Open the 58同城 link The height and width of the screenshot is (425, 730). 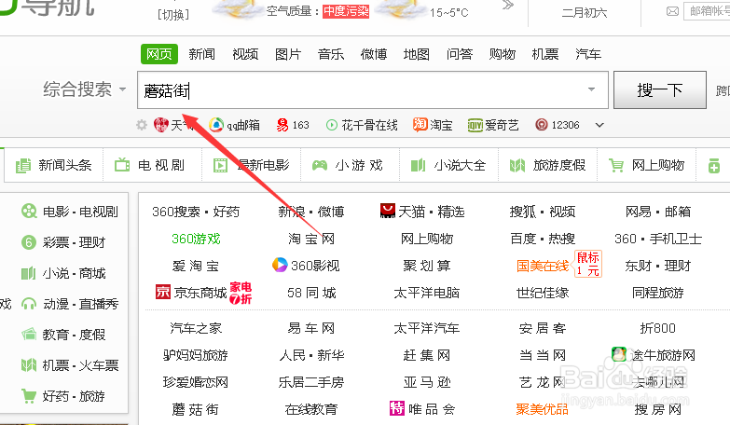311,293
